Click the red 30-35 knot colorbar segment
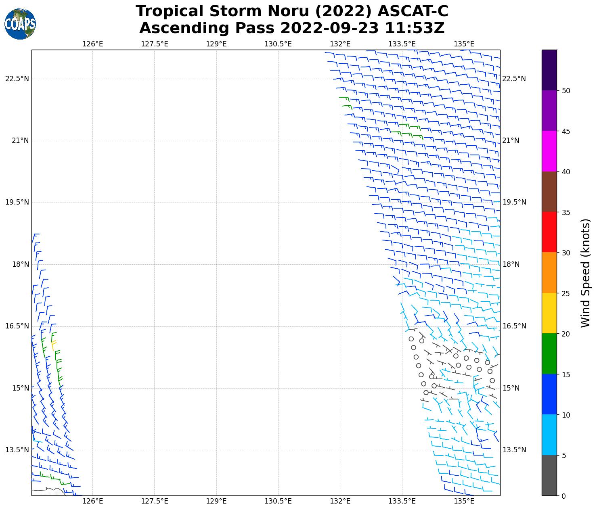The height and width of the screenshot is (510, 597). click(x=549, y=232)
